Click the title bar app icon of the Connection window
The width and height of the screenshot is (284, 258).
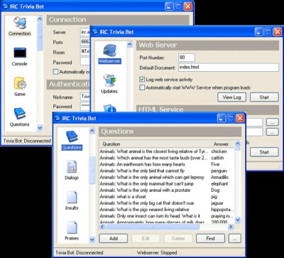(x=5, y=6)
